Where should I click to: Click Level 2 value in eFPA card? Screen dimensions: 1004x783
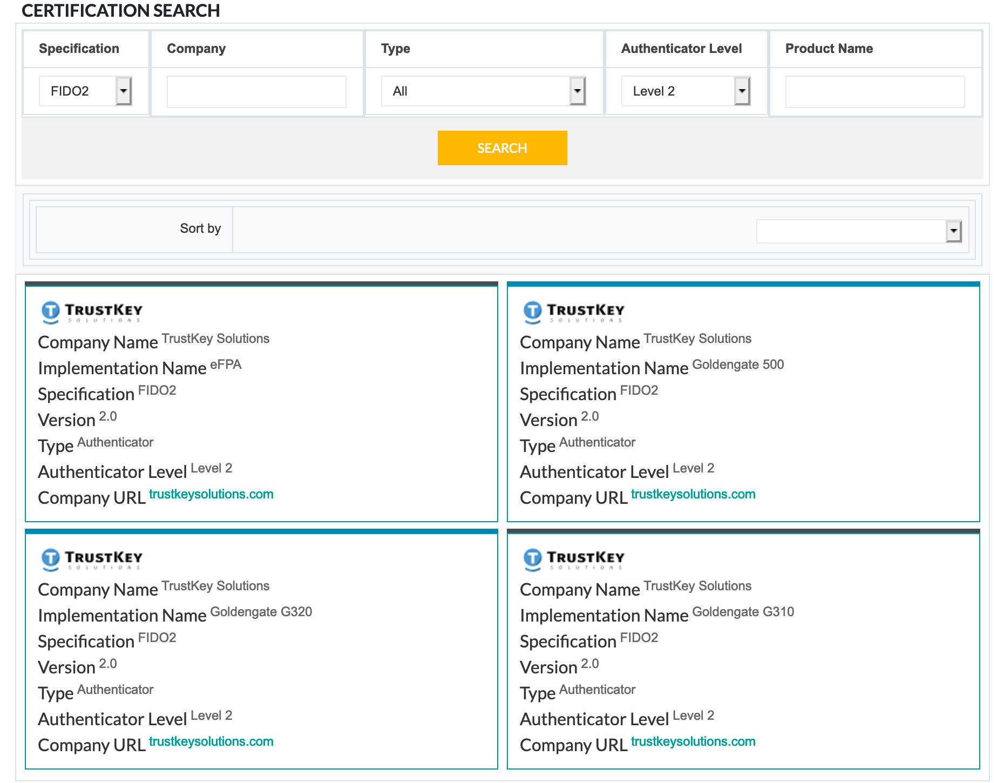[212, 468]
